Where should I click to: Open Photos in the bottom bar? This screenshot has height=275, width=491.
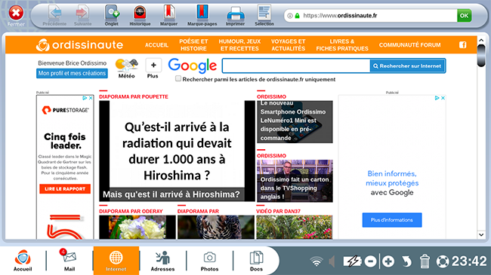tap(209, 261)
